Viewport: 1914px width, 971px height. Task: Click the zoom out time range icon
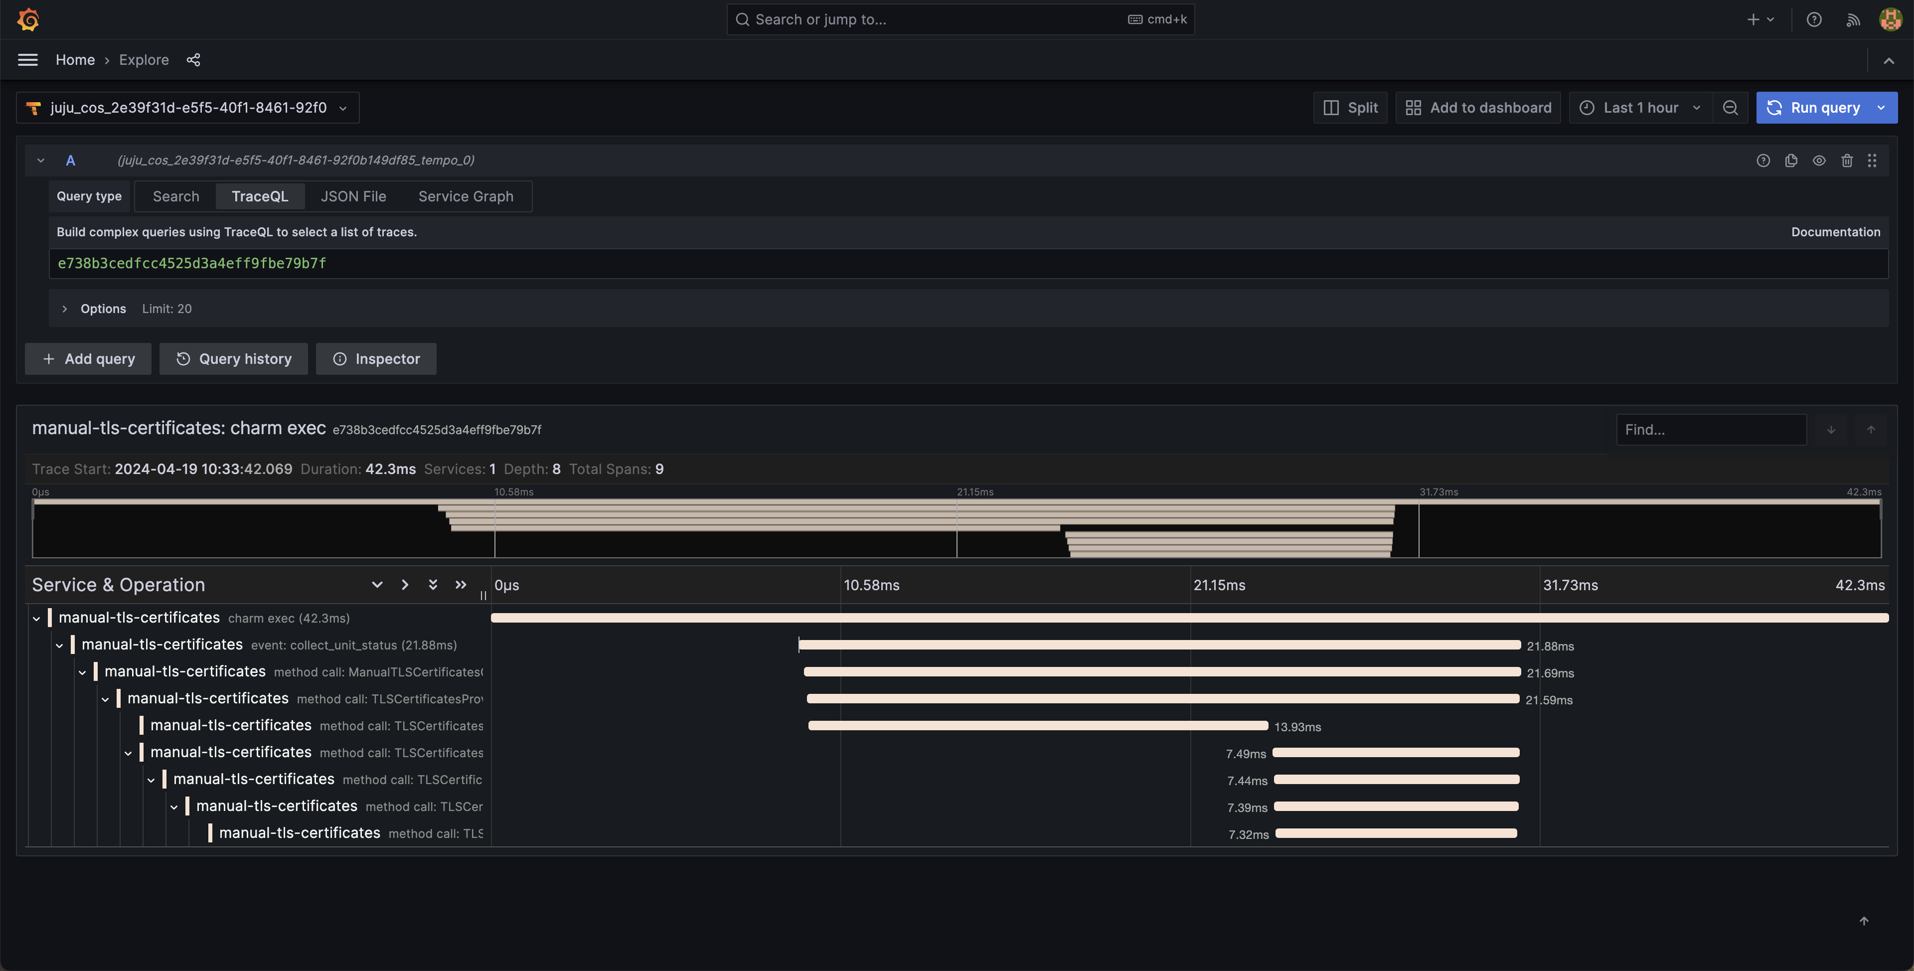(x=1730, y=108)
